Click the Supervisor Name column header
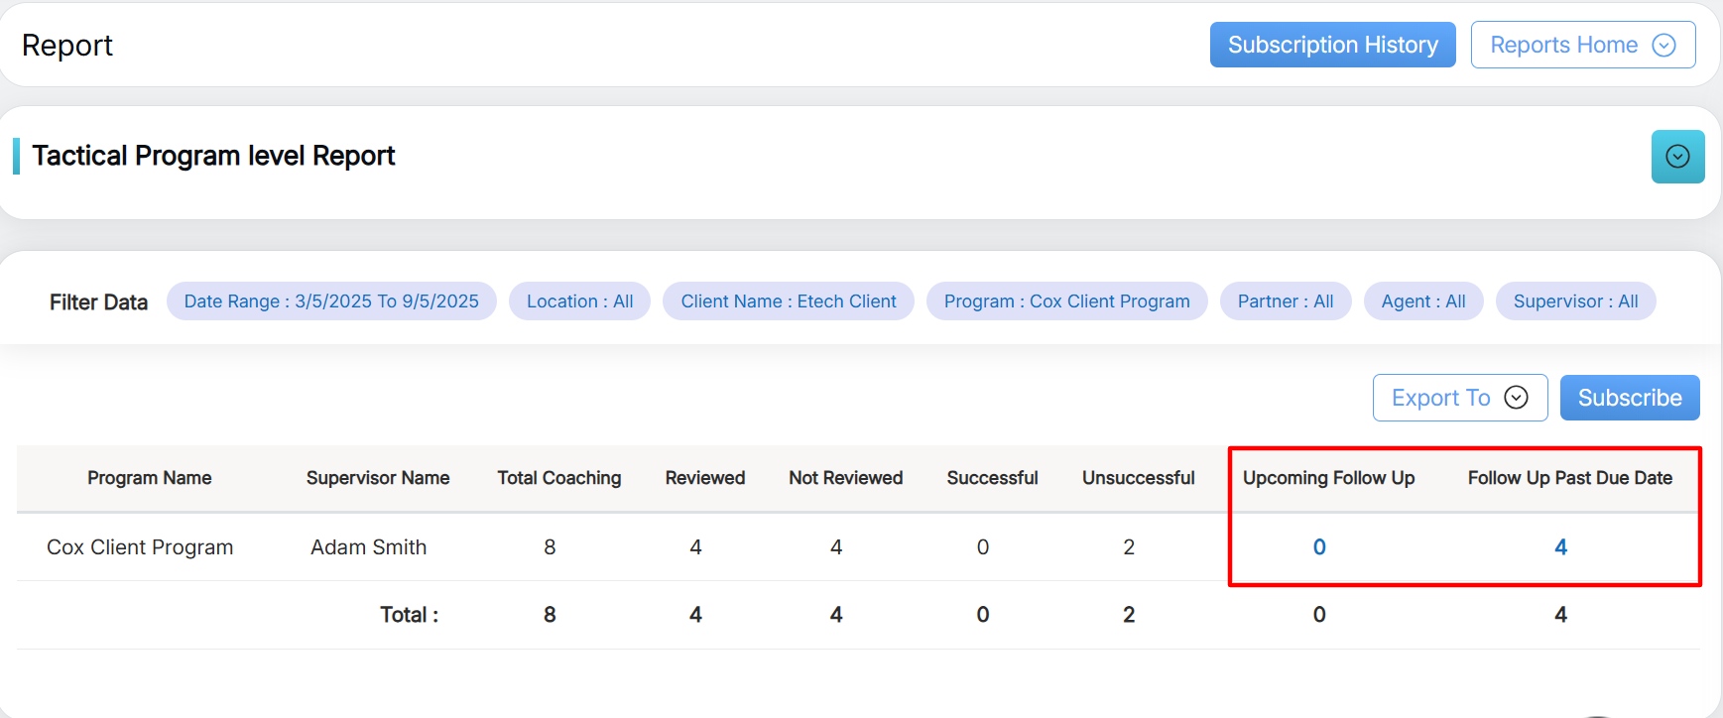 point(377,478)
